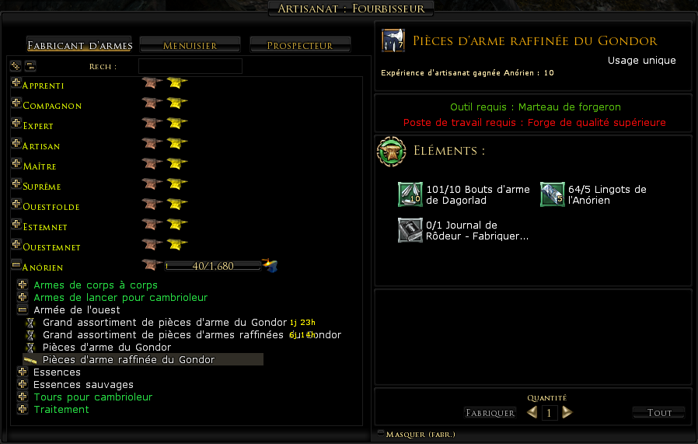Expand the Essences sauvages category

pos(23,384)
